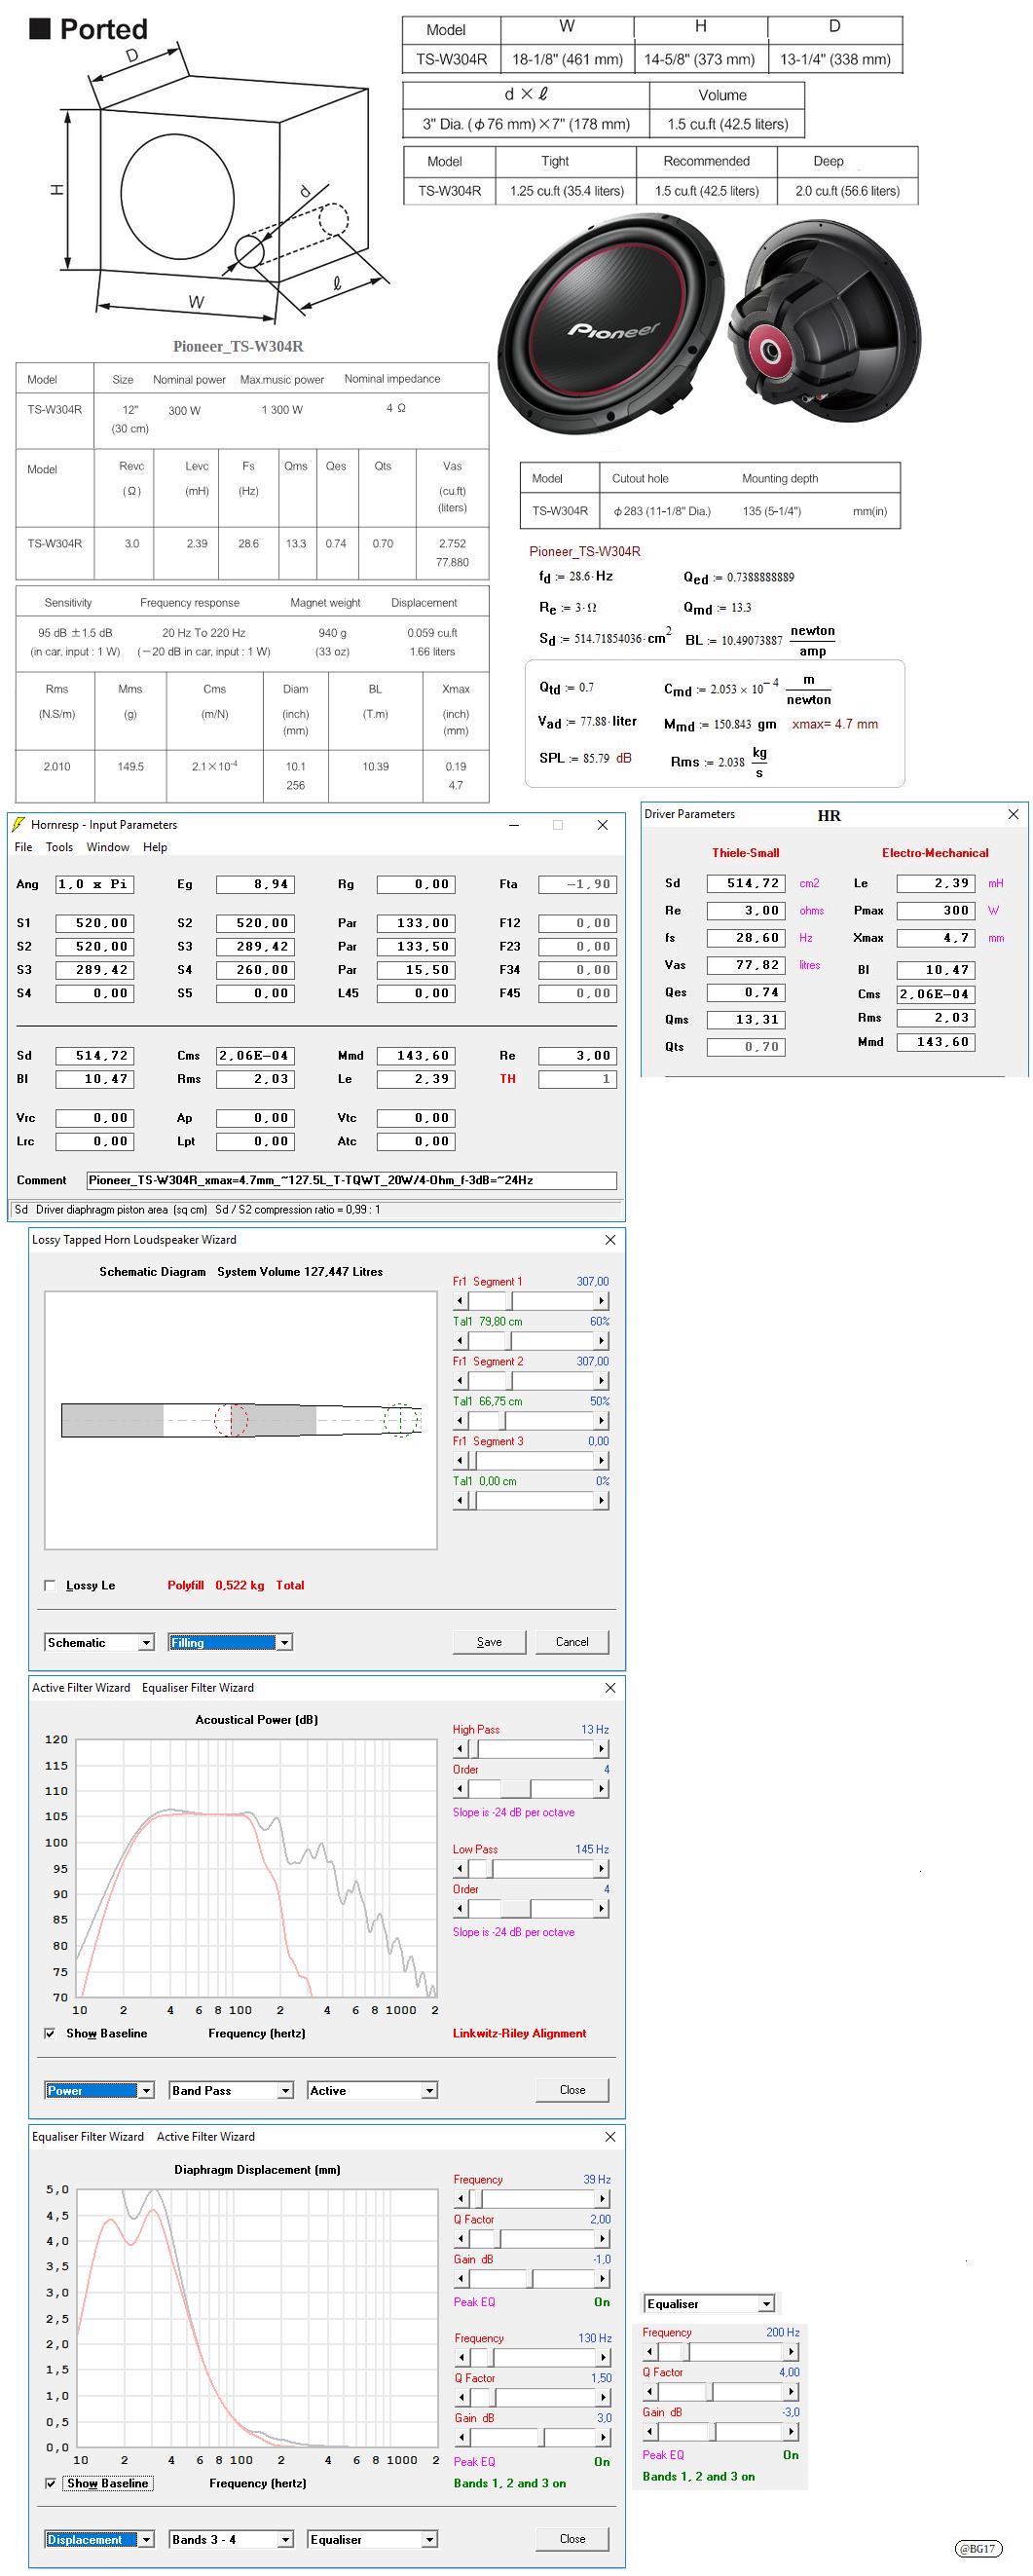Toggle Show Baseline in Active Filter Wizard
Screen dimensions: 1033x2576
tap(50, 2033)
